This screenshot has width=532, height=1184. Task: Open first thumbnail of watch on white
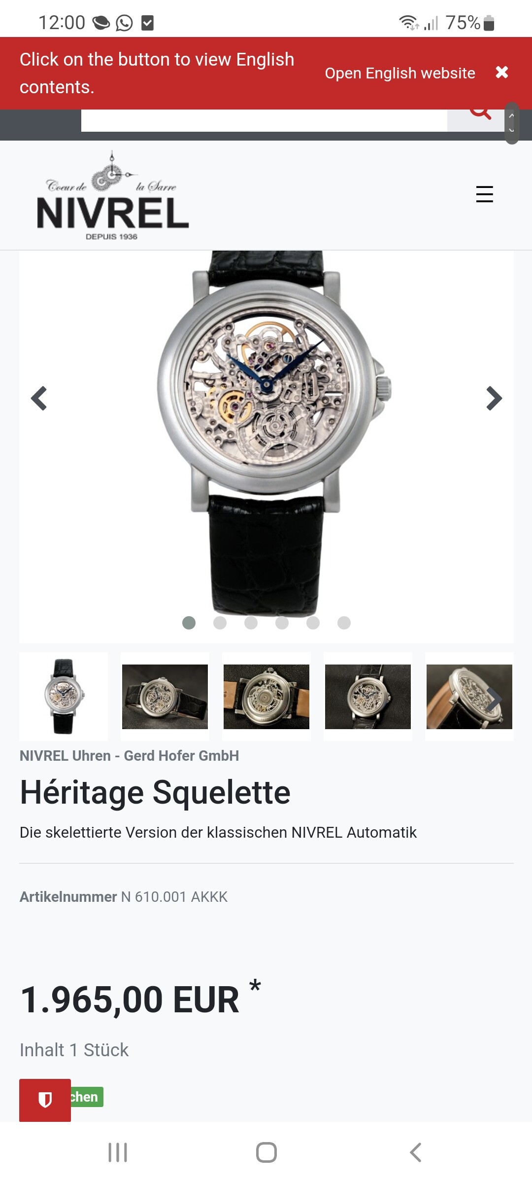[x=64, y=697]
